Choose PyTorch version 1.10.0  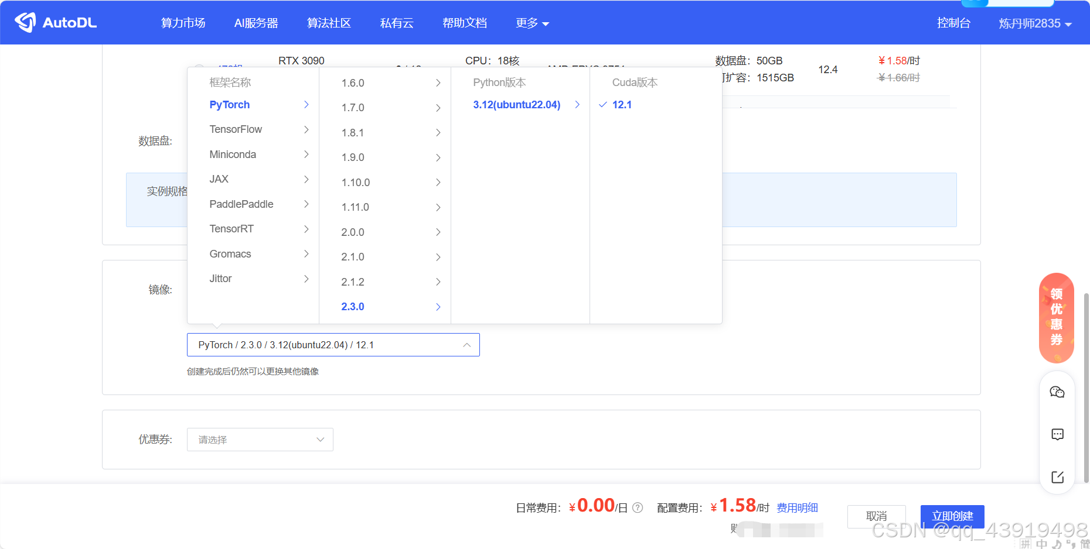coord(385,183)
